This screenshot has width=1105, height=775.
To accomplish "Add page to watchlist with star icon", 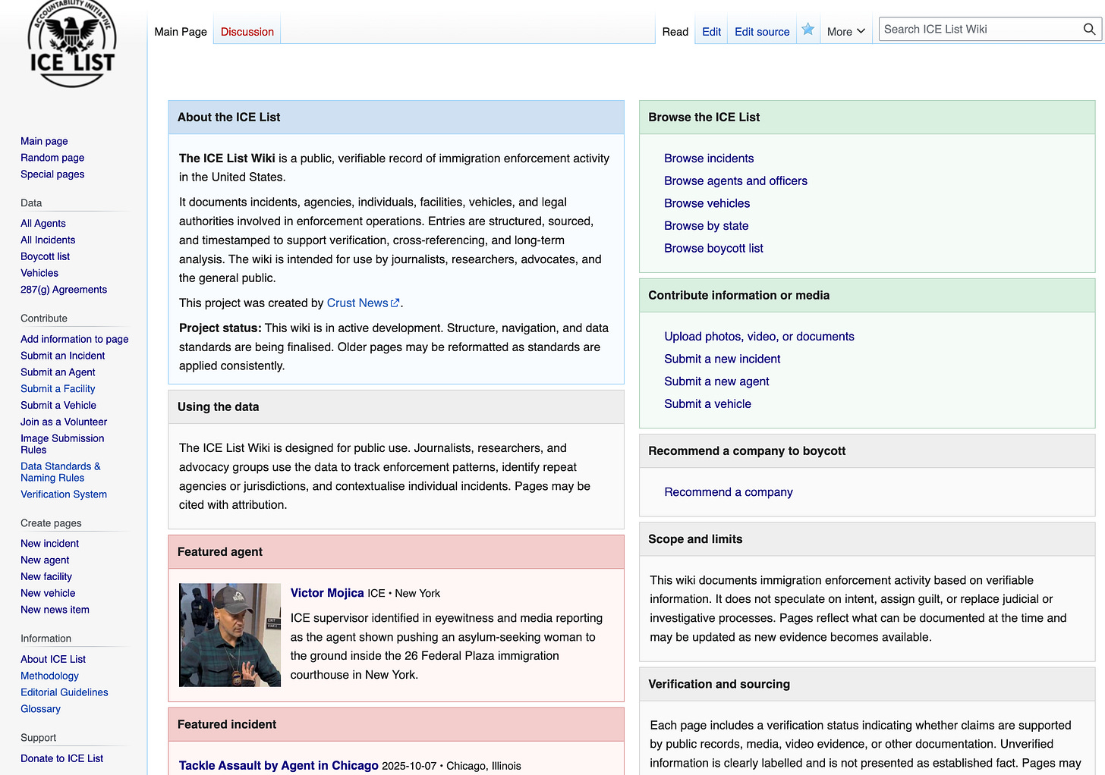I will tap(808, 30).
